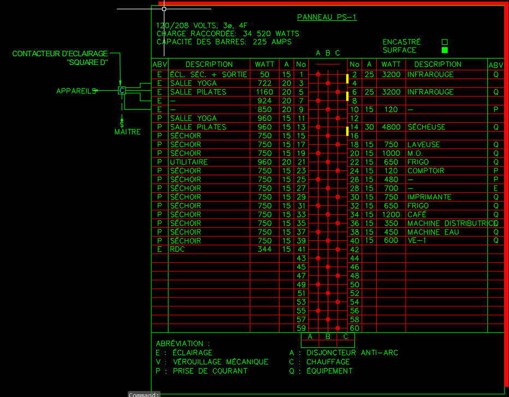
Task: Check the ENCASTRÉ empty square box
Action: pos(445,42)
